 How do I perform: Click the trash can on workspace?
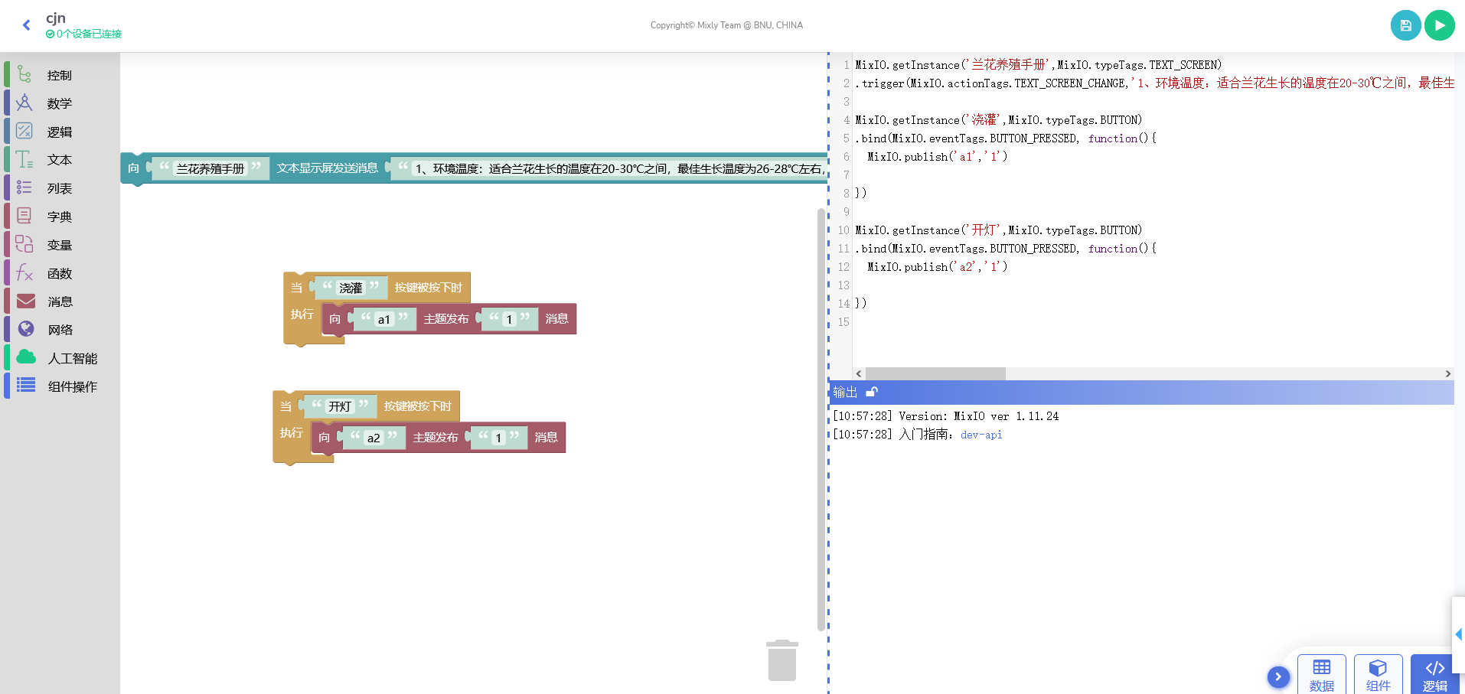[782, 660]
